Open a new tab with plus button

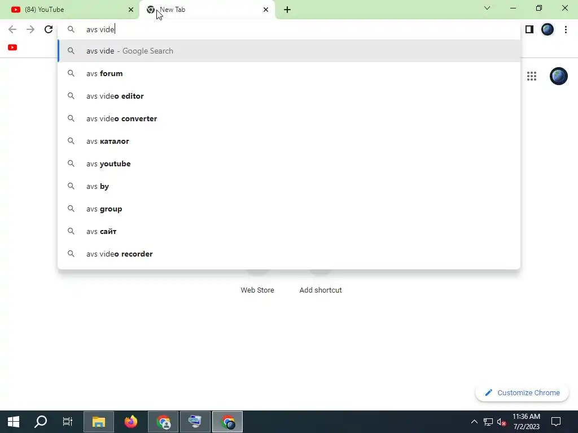(x=287, y=10)
